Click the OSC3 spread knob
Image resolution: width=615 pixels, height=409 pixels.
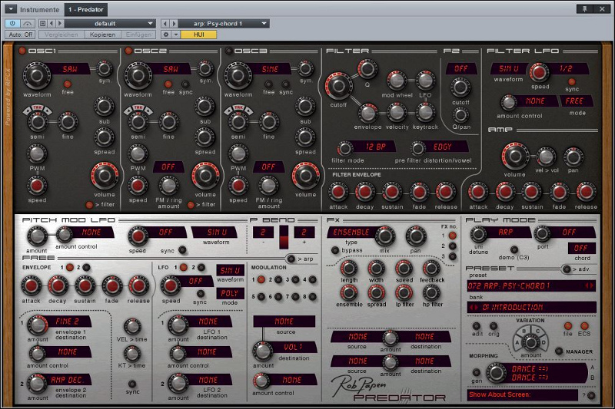[305, 137]
